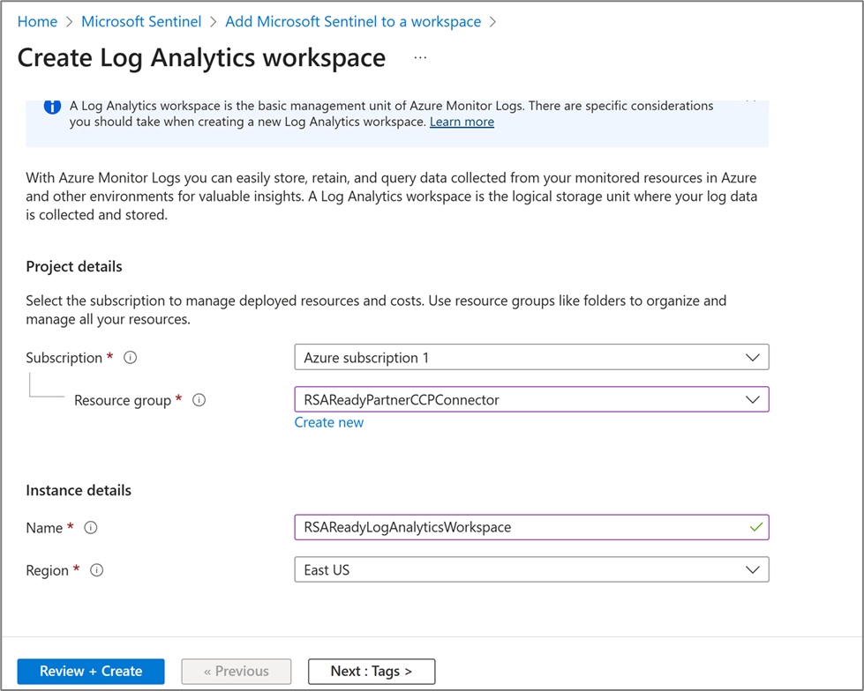Click the info icon in the blue banner
This screenshot has height=691, width=864.
click(53, 107)
